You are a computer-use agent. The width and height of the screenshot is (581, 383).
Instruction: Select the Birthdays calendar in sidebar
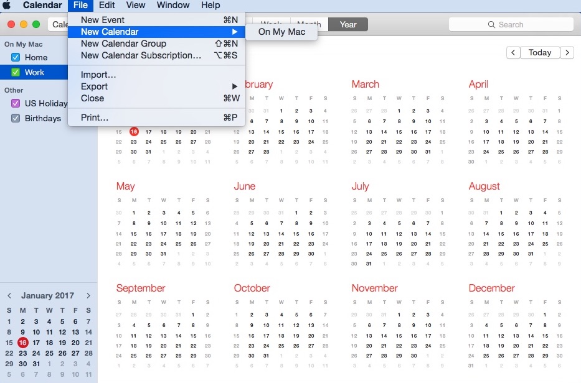pyautogui.click(x=43, y=118)
